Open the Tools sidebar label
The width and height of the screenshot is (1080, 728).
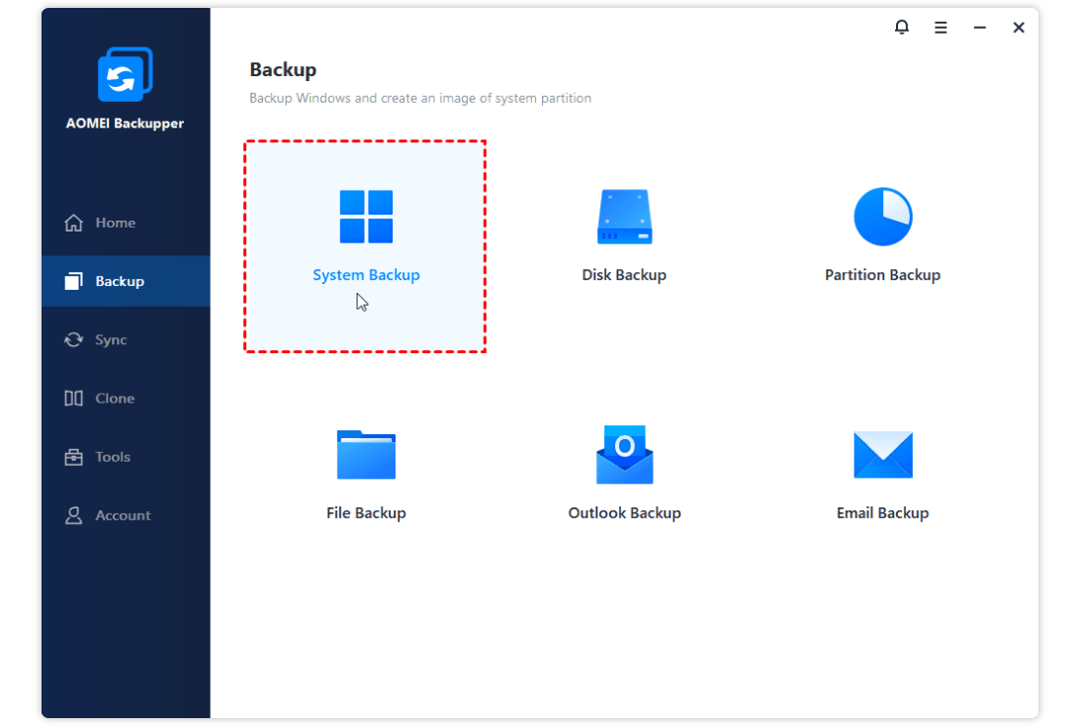(x=113, y=457)
